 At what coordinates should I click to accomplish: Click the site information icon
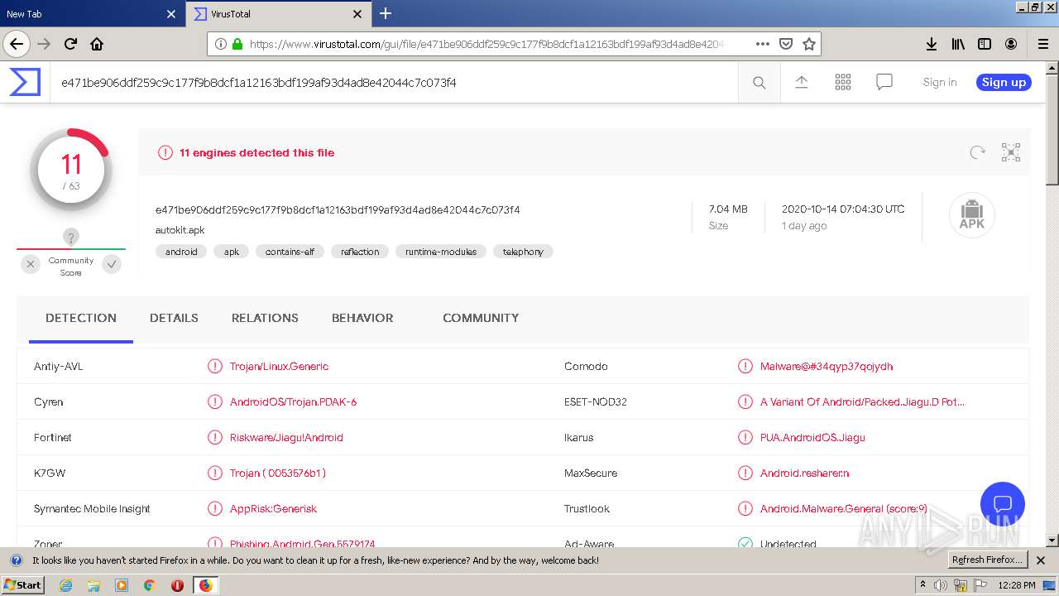(221, 44)
